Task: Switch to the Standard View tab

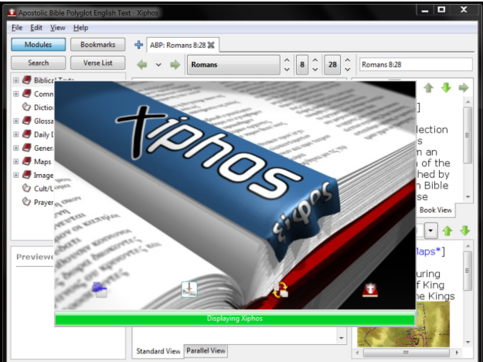Action: point(158,351)
